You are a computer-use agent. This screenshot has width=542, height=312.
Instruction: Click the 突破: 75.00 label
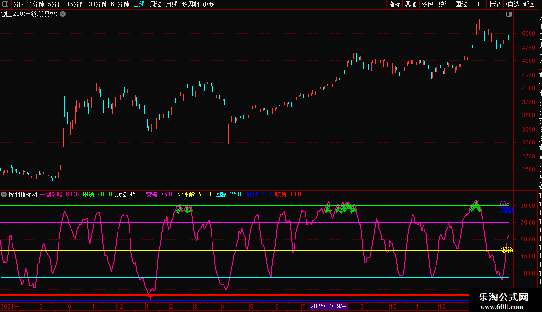pos(161,194)
